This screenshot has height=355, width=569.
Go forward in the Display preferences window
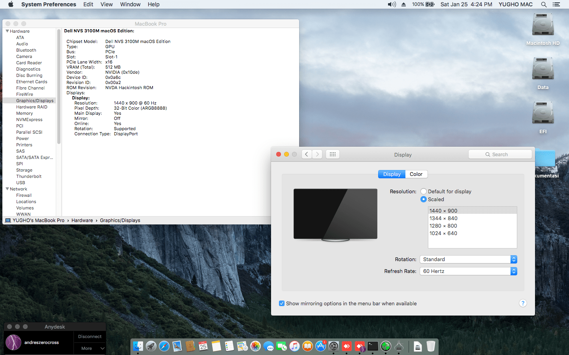(317, 154)
